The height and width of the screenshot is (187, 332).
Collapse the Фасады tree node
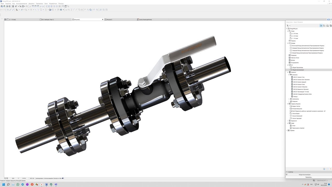point(287,43)
